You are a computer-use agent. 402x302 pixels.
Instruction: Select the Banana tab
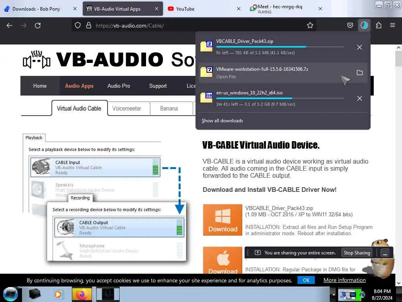coord(169,109)
